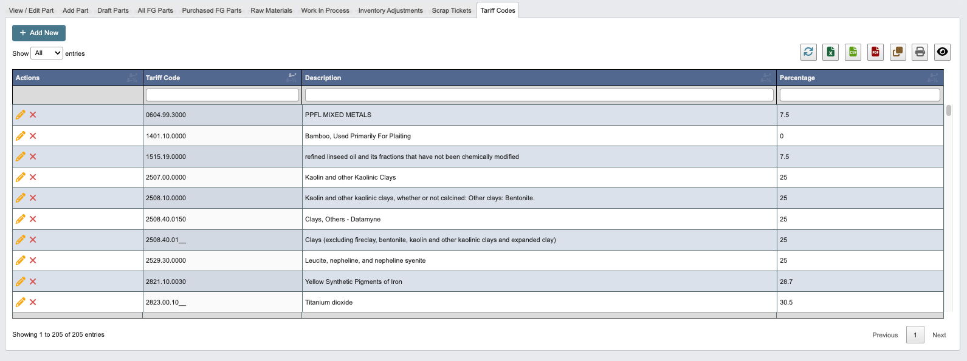Switch to Raw Materials tab
The image size is (967, 361).
[x=271, y=10]
